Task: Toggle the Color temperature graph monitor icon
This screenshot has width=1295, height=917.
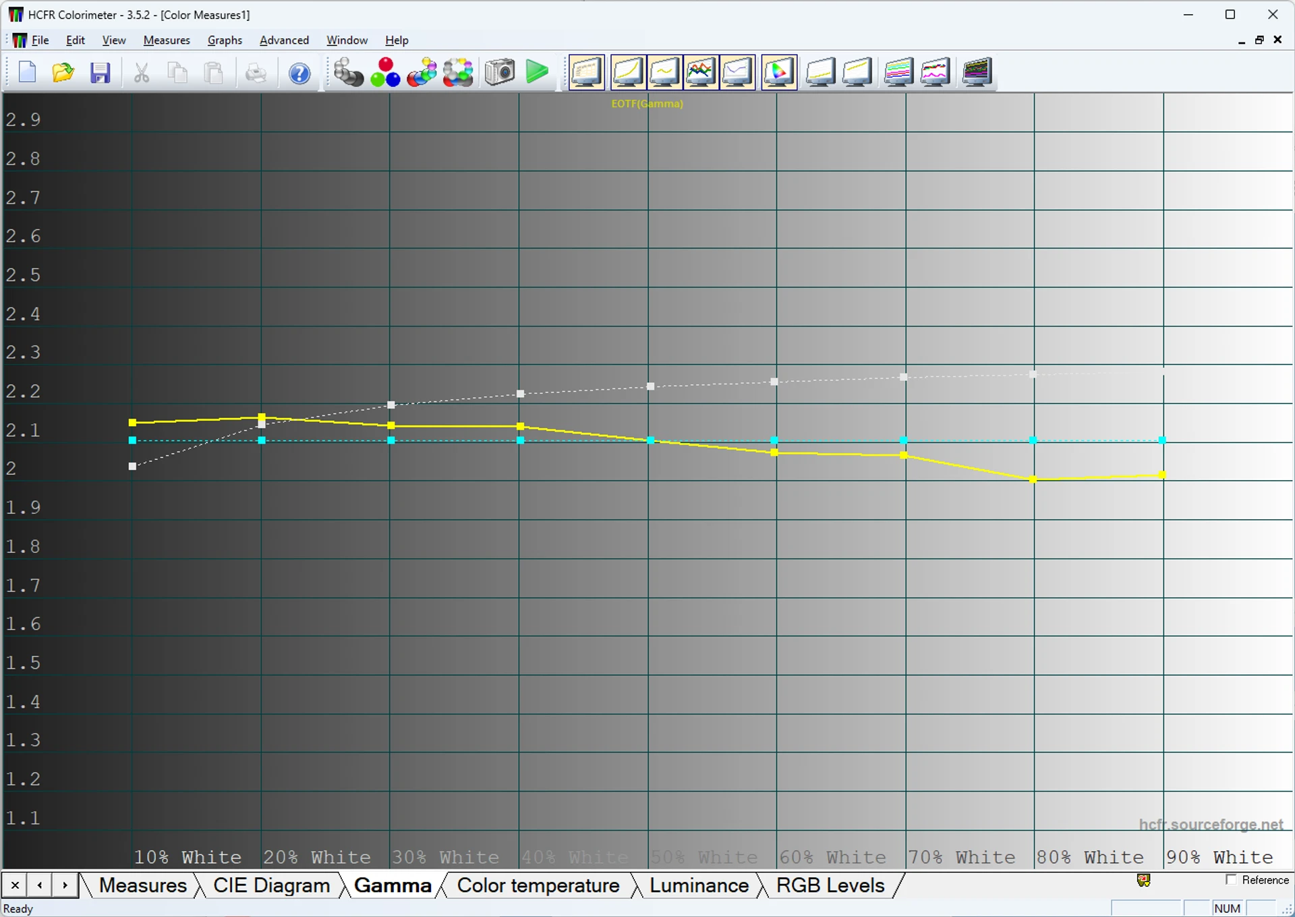Action: click(737, 72)
